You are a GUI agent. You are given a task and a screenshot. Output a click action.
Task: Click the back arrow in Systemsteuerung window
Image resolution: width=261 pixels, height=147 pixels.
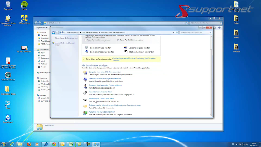[54, 32]
